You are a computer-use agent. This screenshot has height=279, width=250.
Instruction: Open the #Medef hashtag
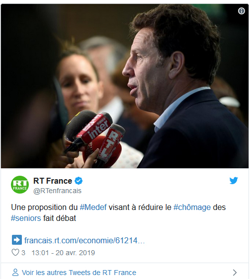[x=93, y=208]
